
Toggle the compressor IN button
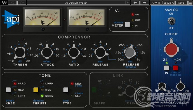click(166, 68)
